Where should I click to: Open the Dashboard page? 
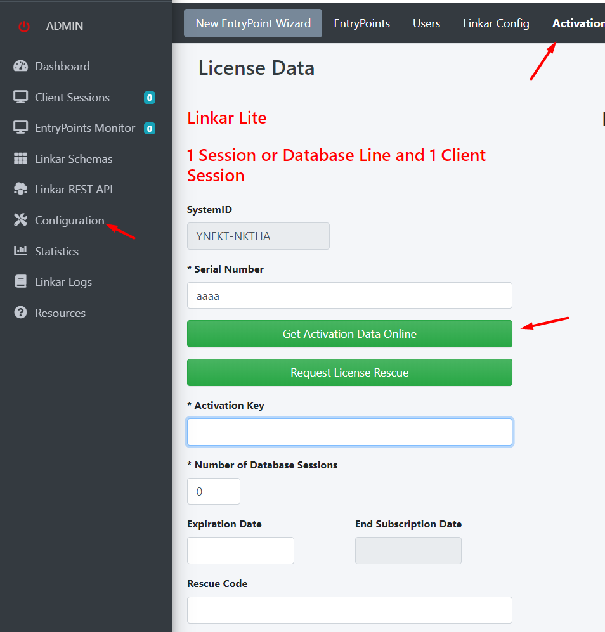pos(63,67)
